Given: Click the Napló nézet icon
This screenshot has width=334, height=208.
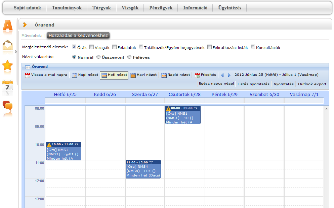Looking at the screenshot, I should click(x=164, y=75).
